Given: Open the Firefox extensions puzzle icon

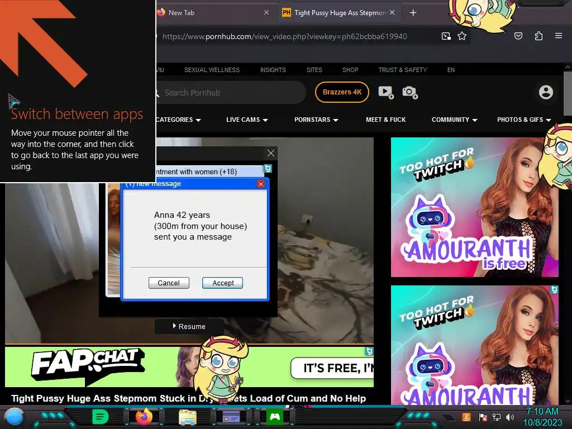Looking at the screenshot, I should pos(538,36).
